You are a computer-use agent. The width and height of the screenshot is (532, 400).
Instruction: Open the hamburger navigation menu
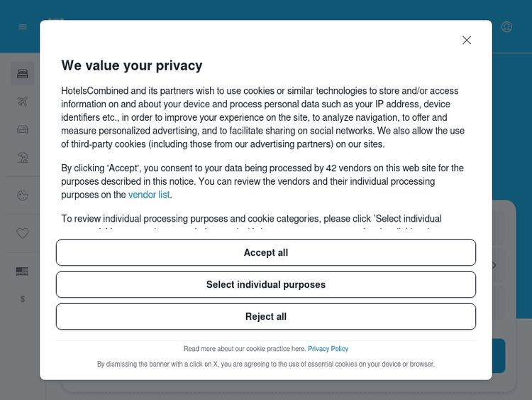[23, 27]
